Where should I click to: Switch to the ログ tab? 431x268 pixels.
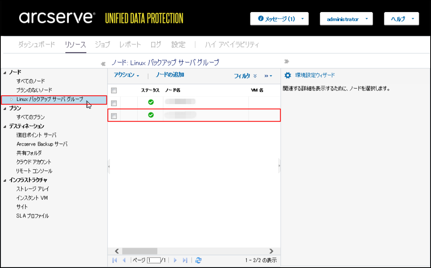156,44
